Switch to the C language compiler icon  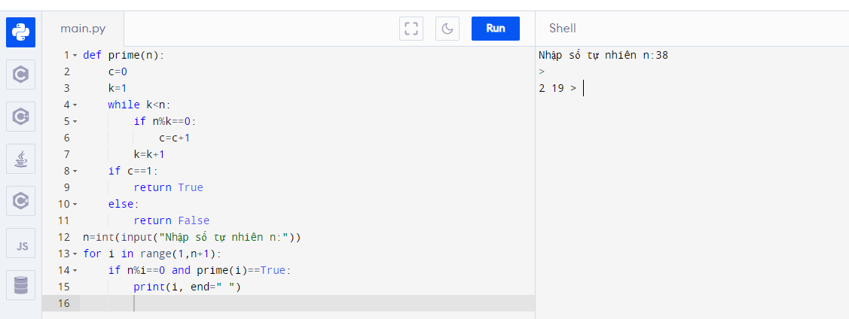coord(21,74)
